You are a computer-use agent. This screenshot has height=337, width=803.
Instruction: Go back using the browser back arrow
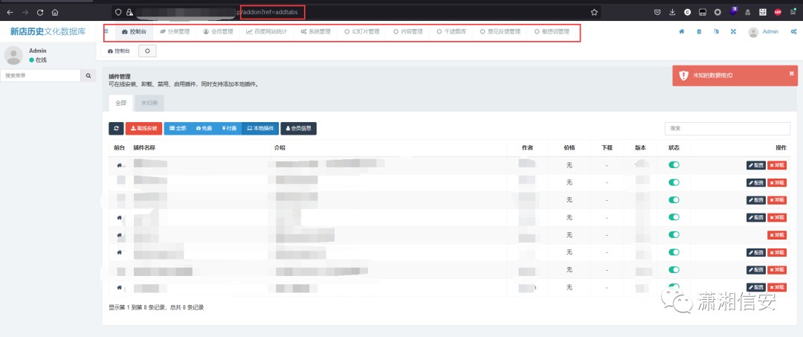10,12
